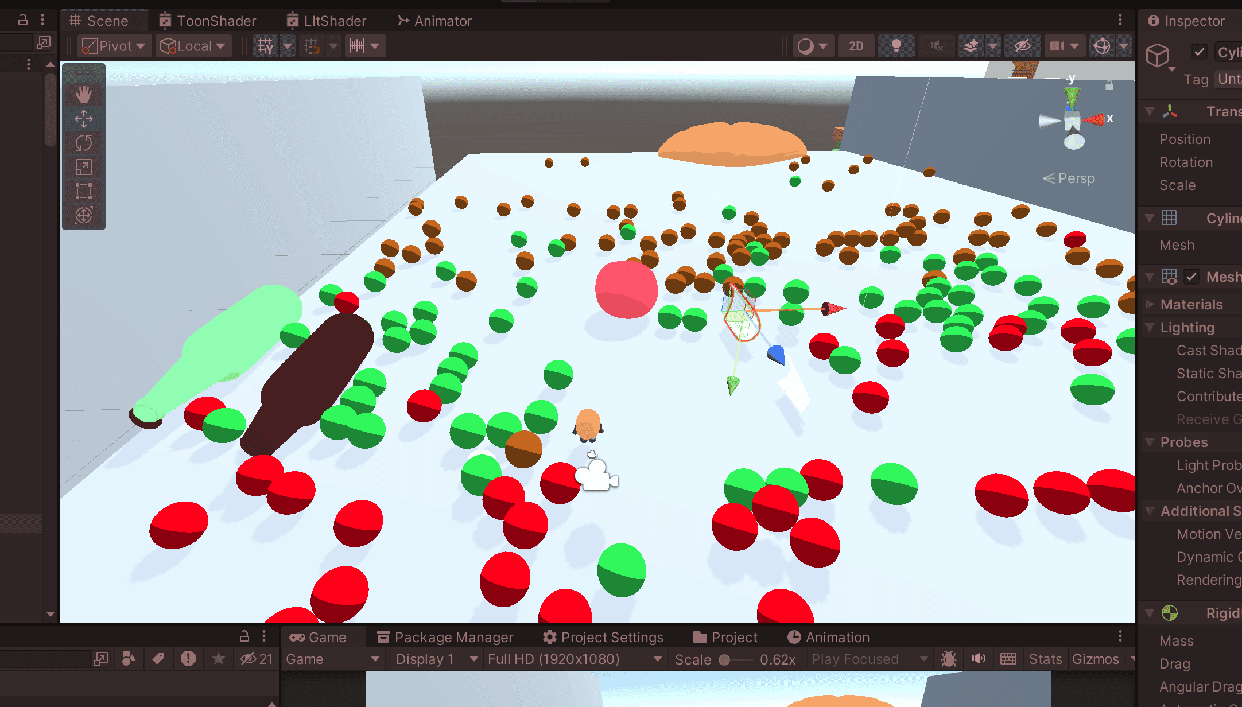Viewport: 1242px width, 707px height.
Task: Toggle 2D view mode
Action: point(856,46)
